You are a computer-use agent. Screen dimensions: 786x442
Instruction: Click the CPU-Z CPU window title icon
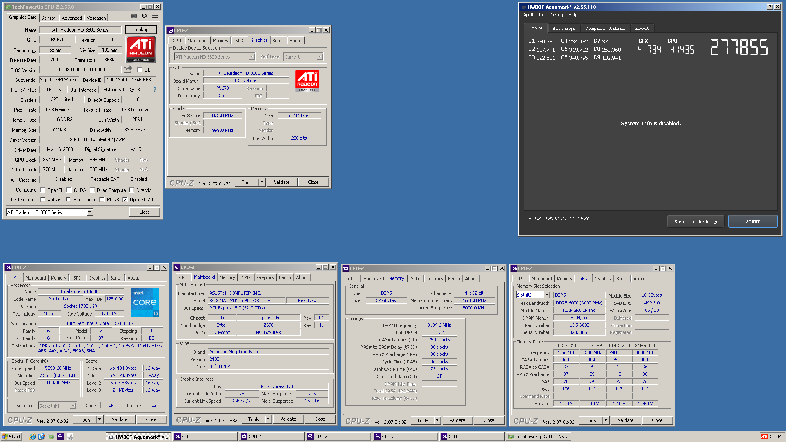(8, 268)
